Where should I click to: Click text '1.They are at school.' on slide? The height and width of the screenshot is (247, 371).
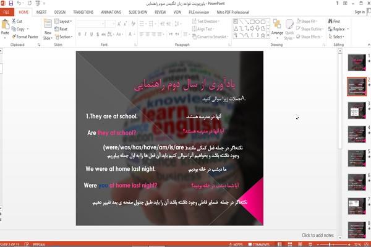point(111,116)
